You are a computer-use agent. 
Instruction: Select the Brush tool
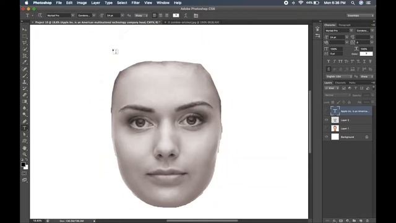[x=25, y=76]
